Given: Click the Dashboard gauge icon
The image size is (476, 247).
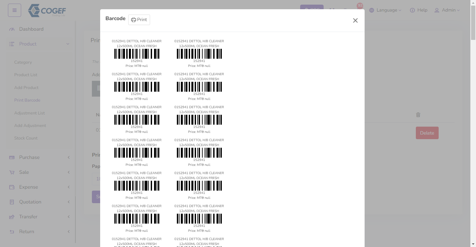Looking at the screenshot, I should (x=12, y=29).
